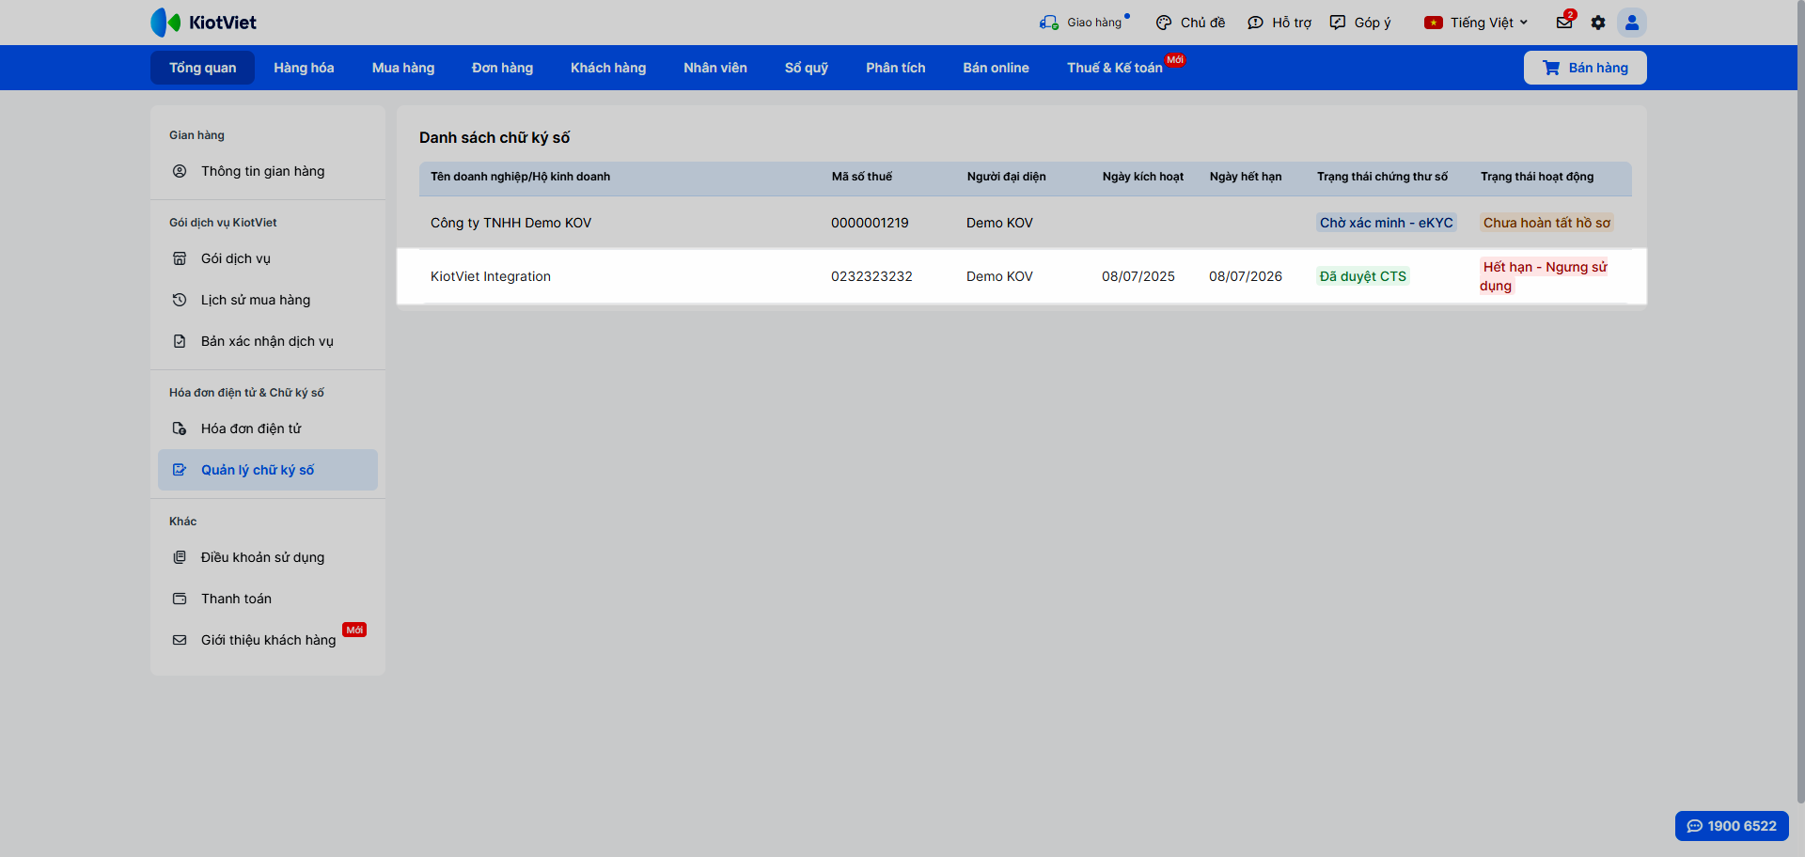Open the Khách hàng menu

(608, 68)
